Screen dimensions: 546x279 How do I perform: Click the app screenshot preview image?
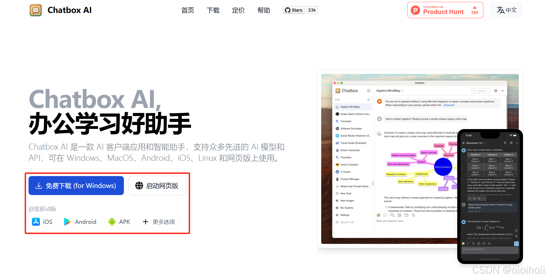pos(420,159)
